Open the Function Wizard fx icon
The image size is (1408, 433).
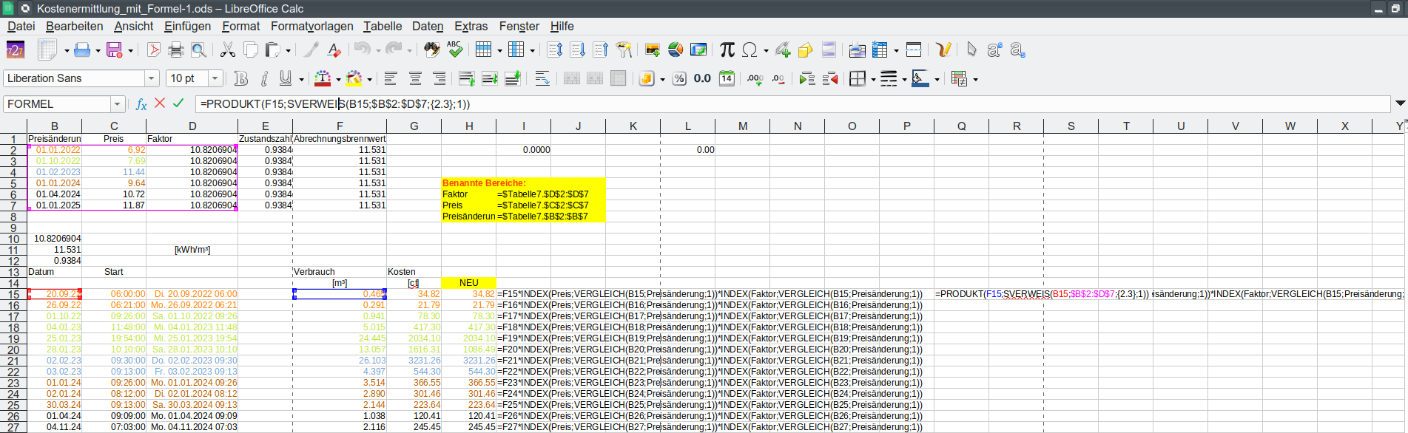point(141,104)
